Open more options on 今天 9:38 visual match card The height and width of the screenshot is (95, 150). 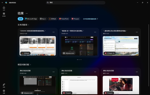53,72
